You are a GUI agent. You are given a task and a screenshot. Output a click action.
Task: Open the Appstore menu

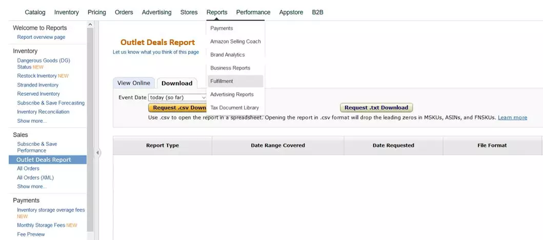tap(291, 12)
